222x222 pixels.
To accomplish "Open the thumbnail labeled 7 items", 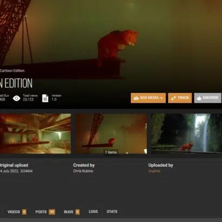I will click(x=111, y=133).
